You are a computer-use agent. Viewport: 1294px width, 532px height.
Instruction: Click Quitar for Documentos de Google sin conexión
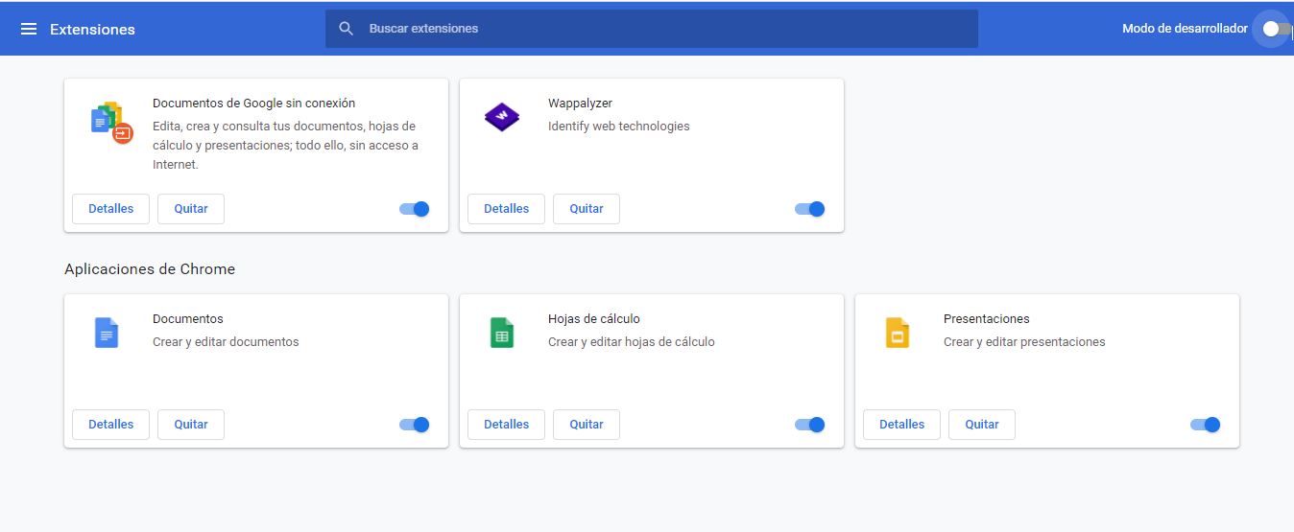[191, 209]
